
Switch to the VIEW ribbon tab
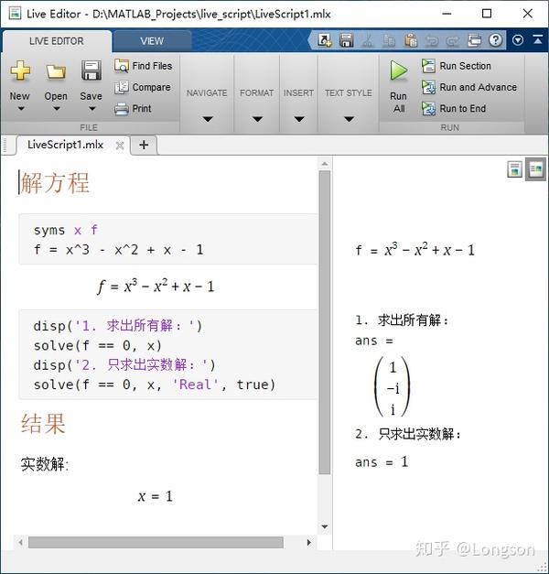152,41
